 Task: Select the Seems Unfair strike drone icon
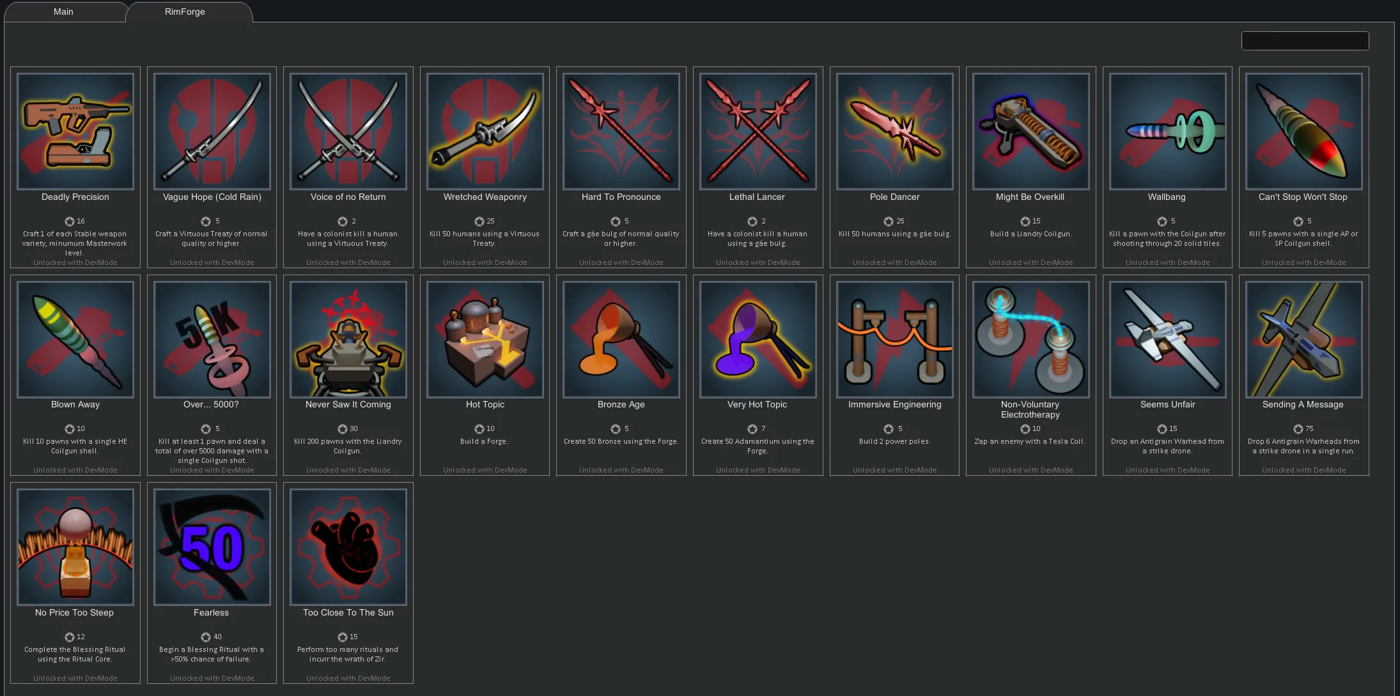tap(1167, 339)
